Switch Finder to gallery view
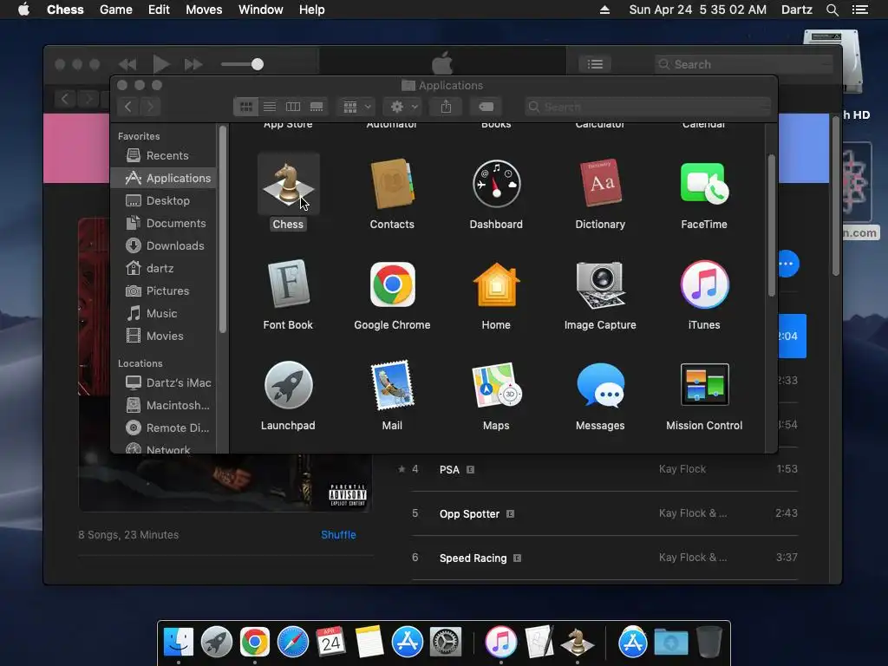Viewport: 888px width, 666px height. click(317, 107)
